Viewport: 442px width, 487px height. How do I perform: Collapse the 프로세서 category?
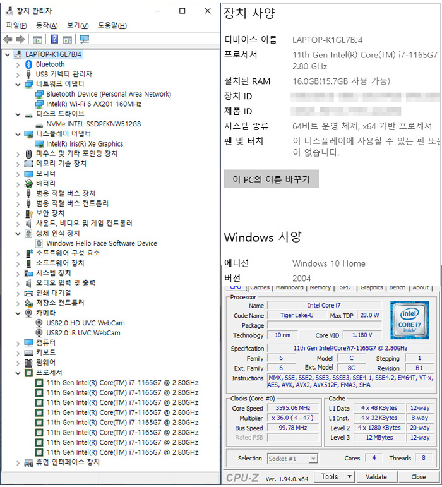point(18,373)
